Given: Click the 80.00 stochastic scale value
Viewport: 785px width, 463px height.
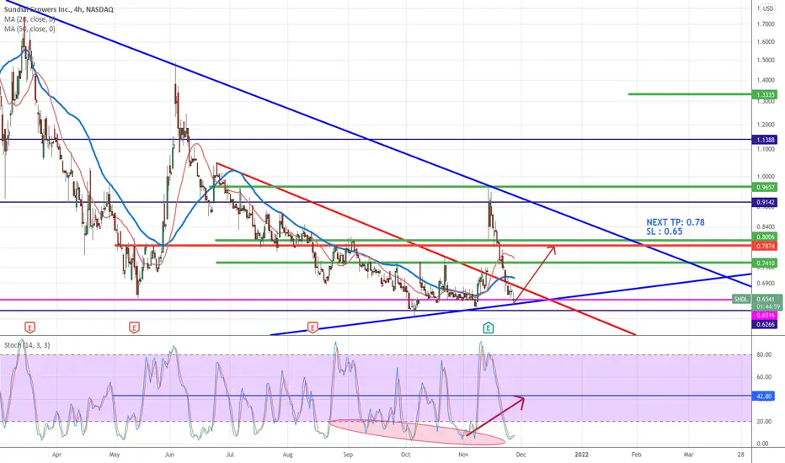Looking at the screenshot, I should [764, 355].
